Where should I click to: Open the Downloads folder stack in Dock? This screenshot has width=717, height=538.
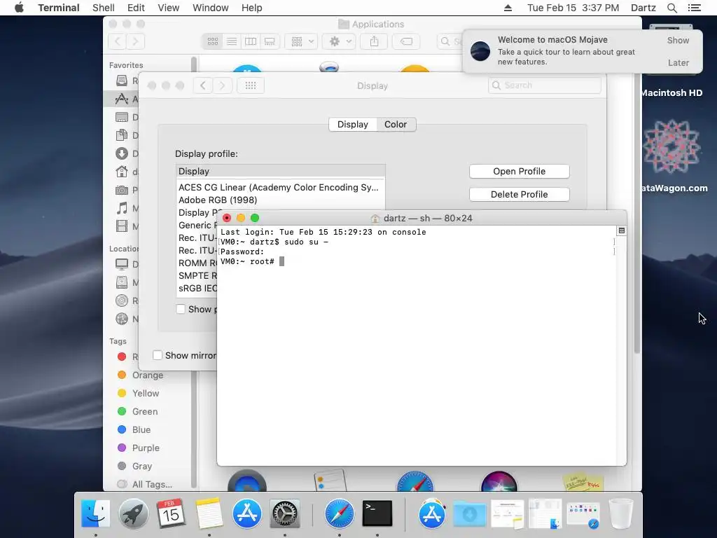tap(470, 514)
